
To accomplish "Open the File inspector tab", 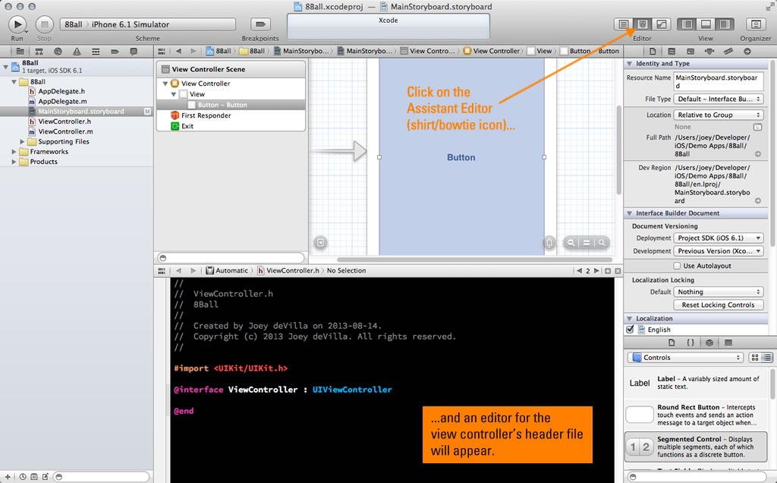I will point(653,51).
